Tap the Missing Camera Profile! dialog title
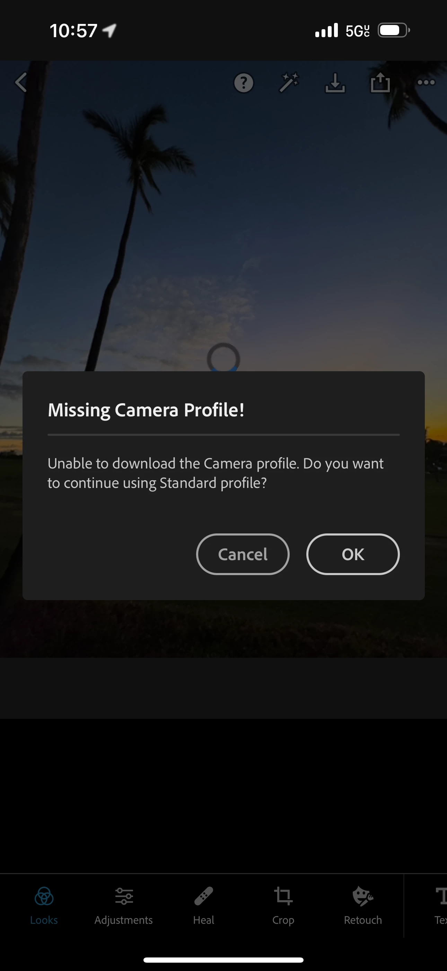This screenshot has width=447, height=971. [146, 410]
